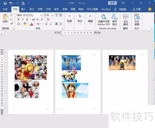Open the Customize Quick Access Toolbar dropdown

(29, 3)
